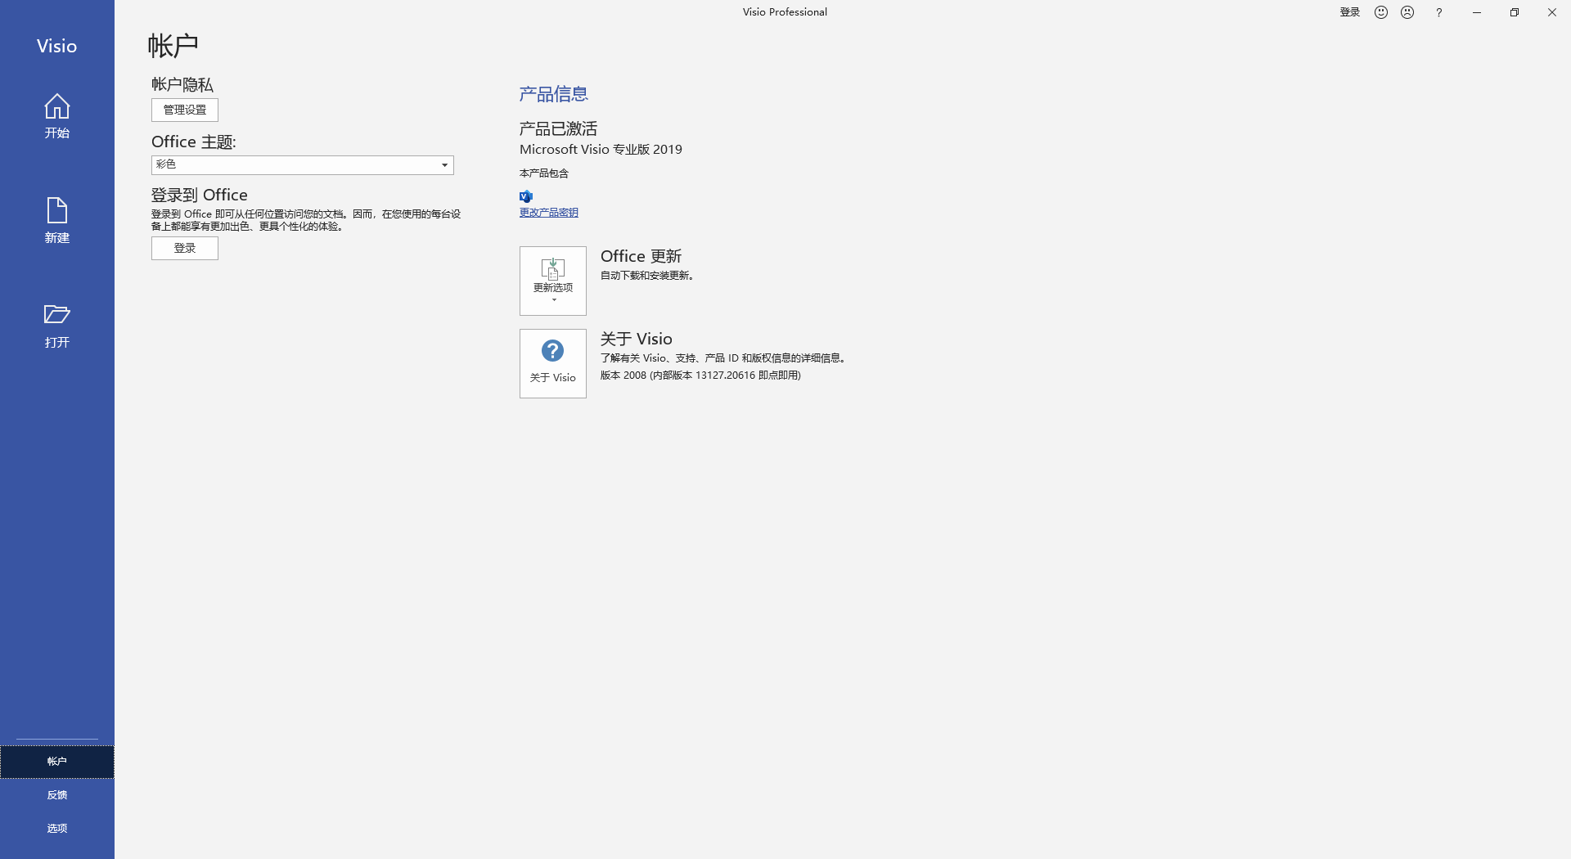Image resolution: width=1571 pixels, height=859 pixels.
Task: Open 更改产品密钥 link
Action: click(549, 213)
